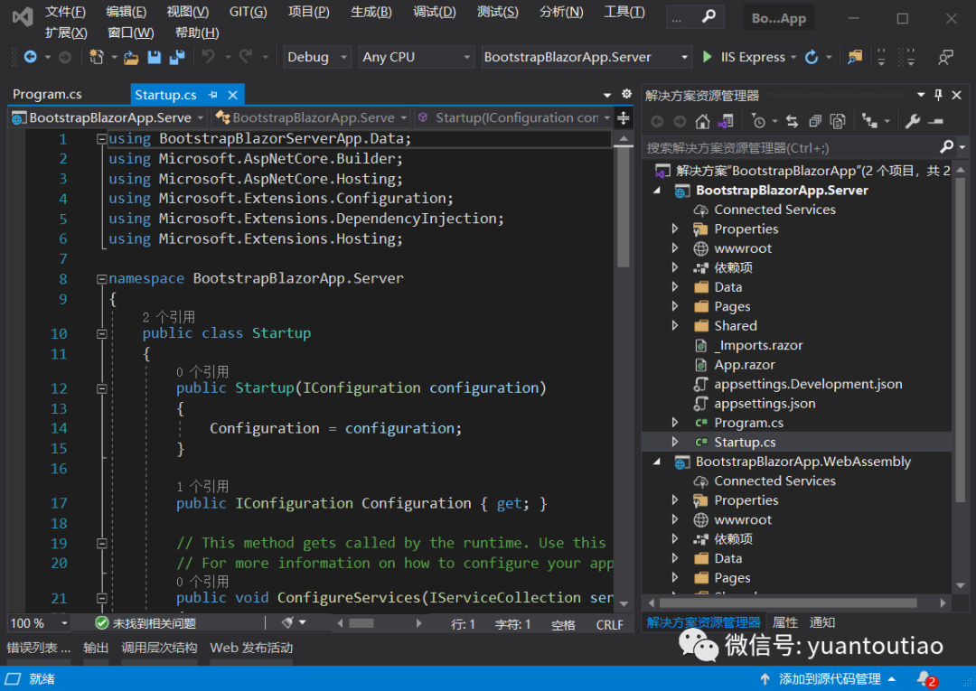Click the code editor vertical scrollbar thumb
The image size is (976, 691).
coord(623,209)
